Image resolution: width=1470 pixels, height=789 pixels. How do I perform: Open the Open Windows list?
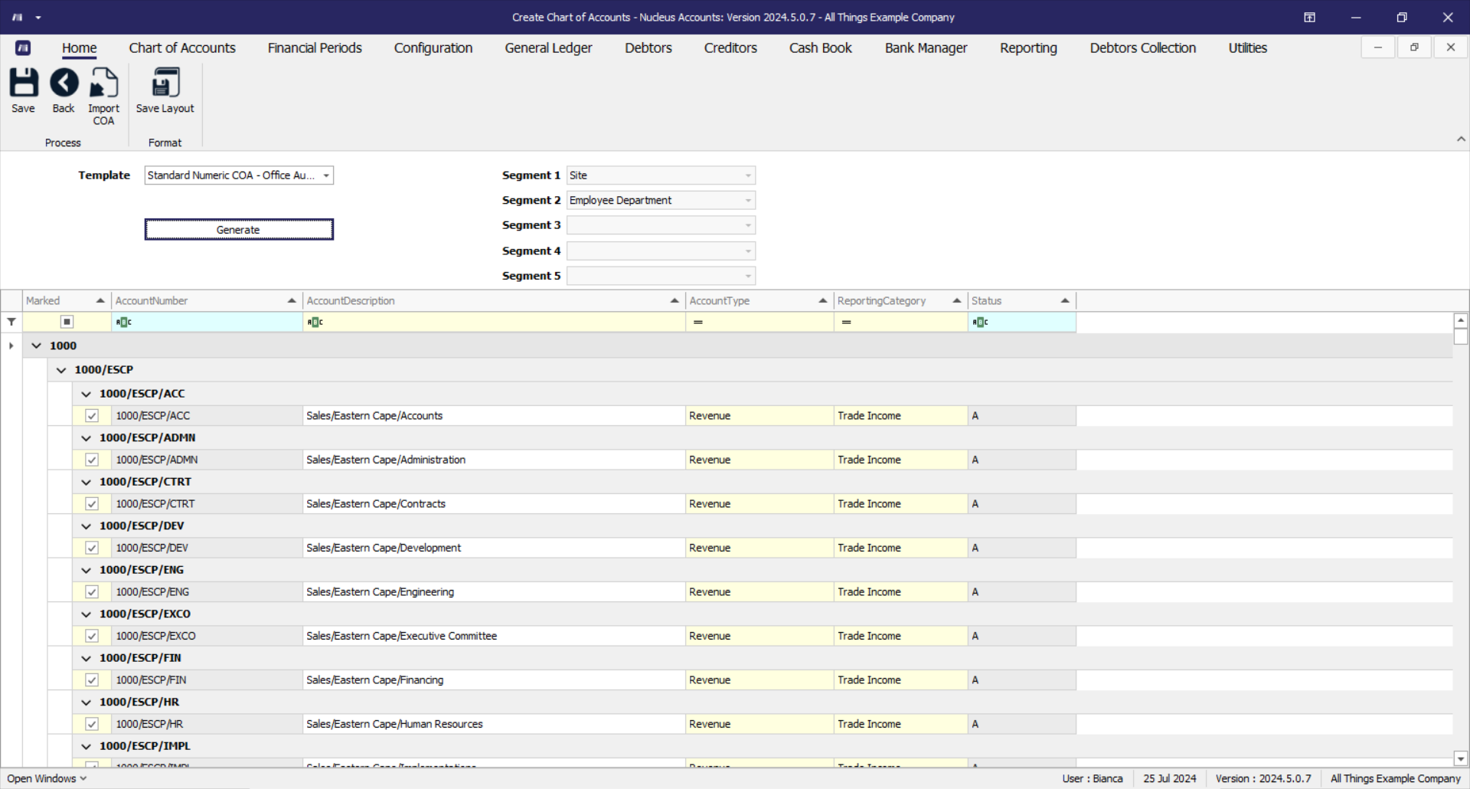click(x=47, y=778)
